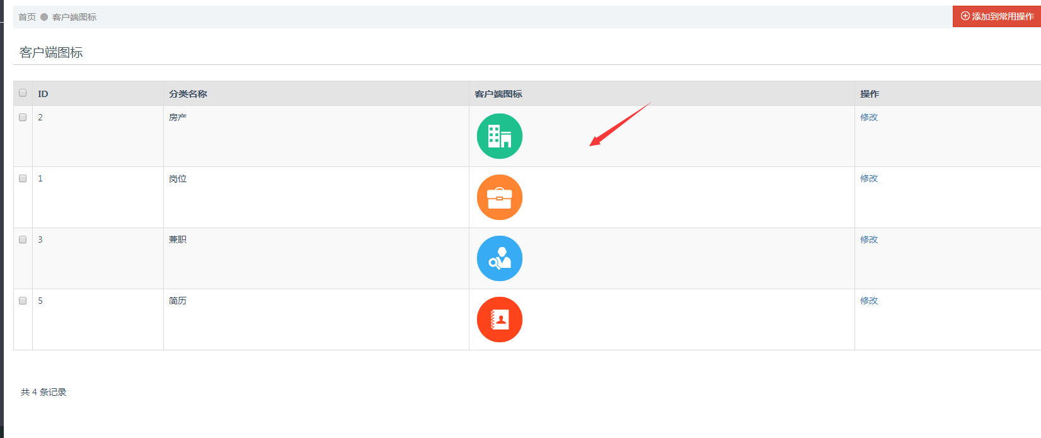
Task: Click the red contact-book icon for 简历
Action: tap(500, 320)
